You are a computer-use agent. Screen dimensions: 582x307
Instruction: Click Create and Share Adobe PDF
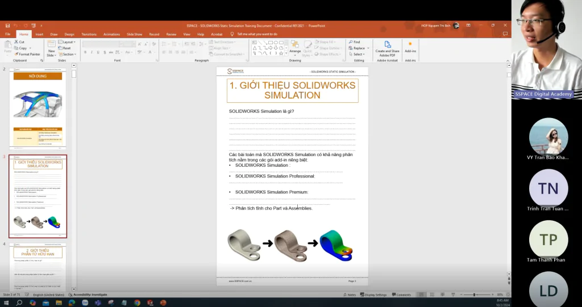[x=387, y=49]
